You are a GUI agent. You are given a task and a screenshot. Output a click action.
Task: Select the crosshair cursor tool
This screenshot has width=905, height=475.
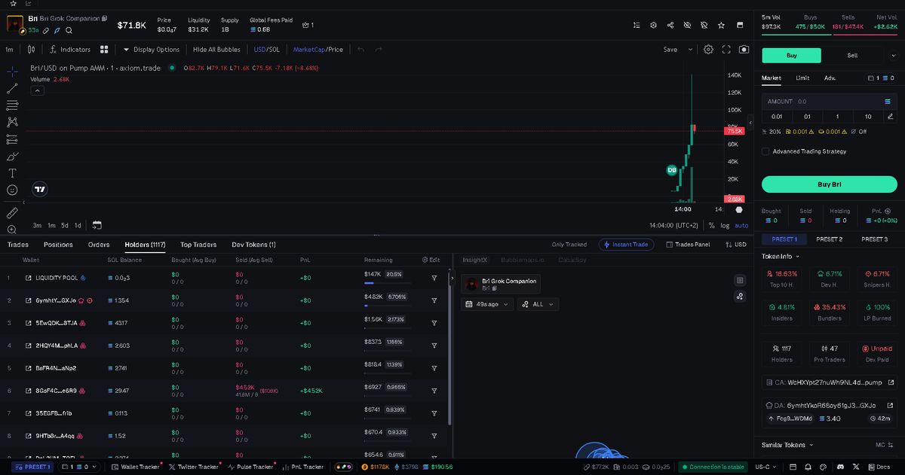click(x=12, y=71)
